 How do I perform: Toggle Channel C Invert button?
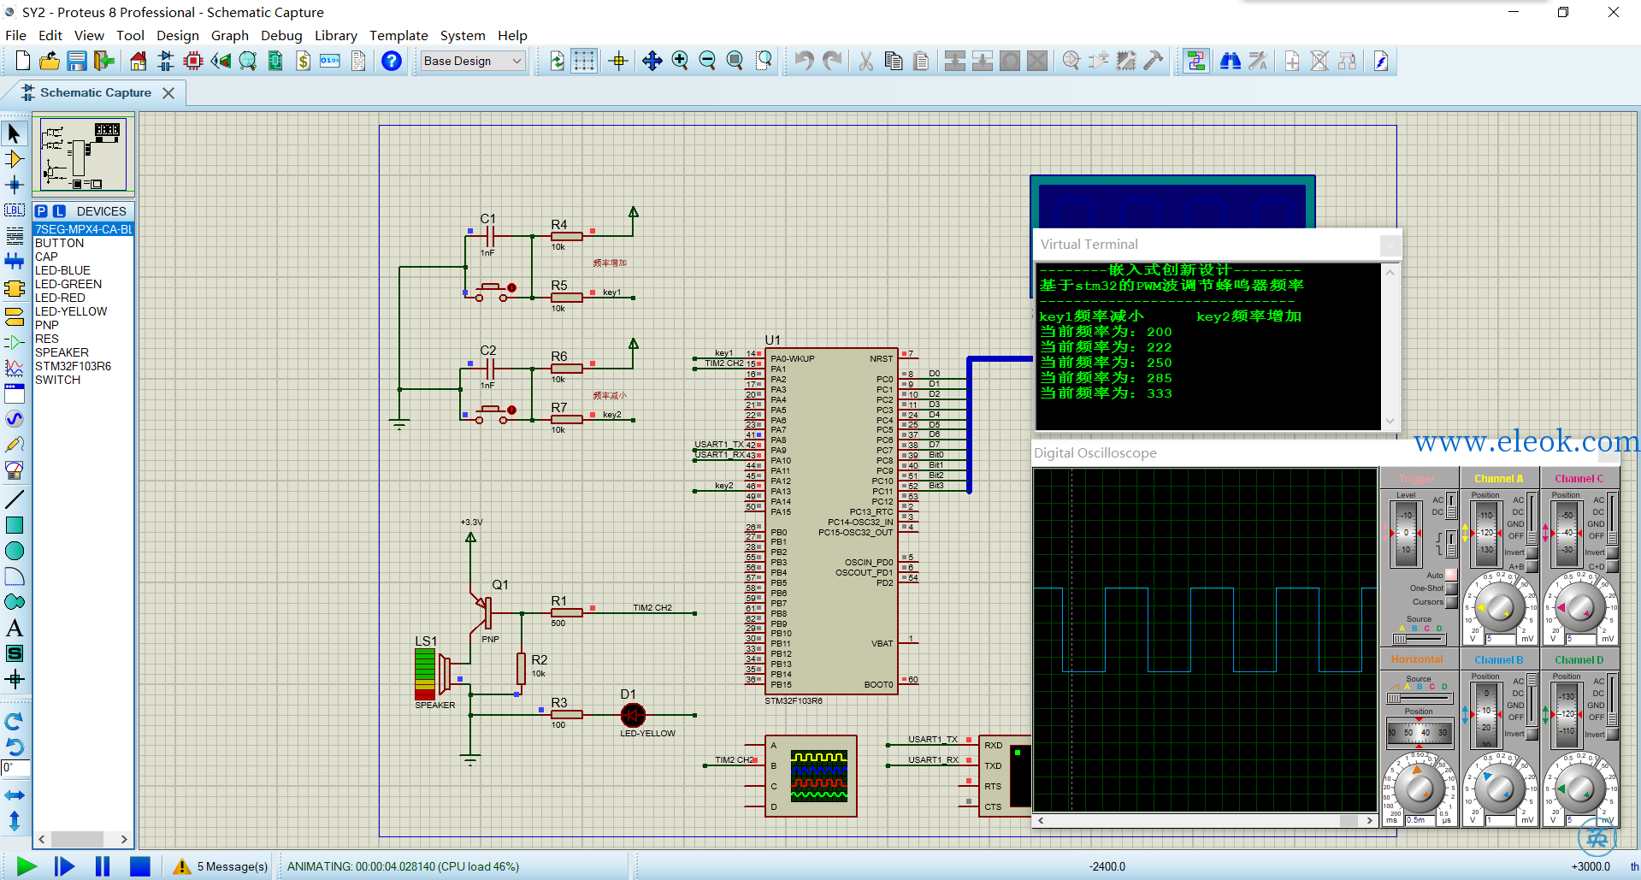tap(1612, 552)
